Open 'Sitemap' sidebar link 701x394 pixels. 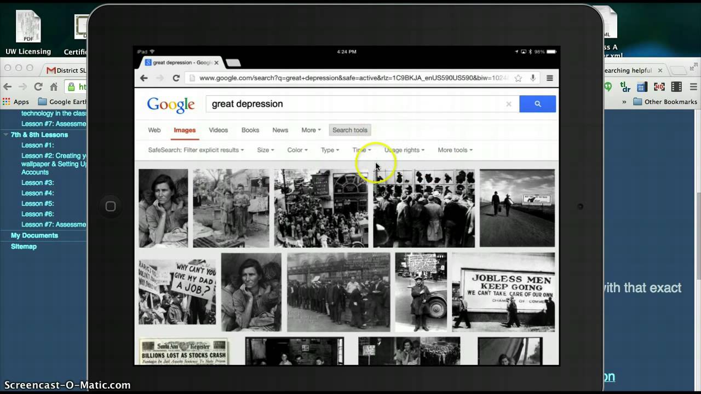[24, 246]
